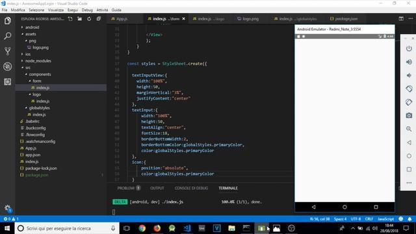Screen dimensions: 416x234
Task: Click the emulator power button
Action: click(409, 49)
